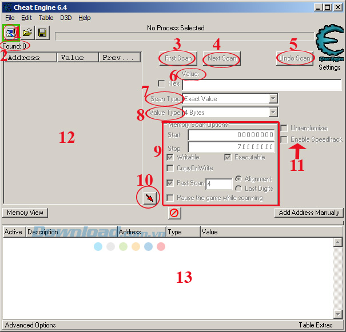346x332 pixels.
Task: Click the Address column header in address table
Action: coord(142,232)
